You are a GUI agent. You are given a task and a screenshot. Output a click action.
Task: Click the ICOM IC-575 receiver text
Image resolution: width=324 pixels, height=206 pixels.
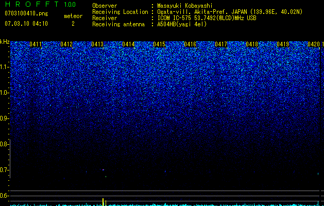[x=207, y=18]
